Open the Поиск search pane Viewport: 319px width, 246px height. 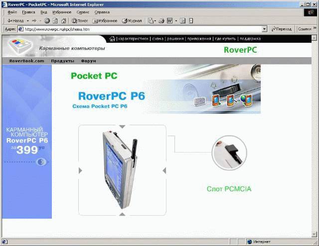coord(80,21)
